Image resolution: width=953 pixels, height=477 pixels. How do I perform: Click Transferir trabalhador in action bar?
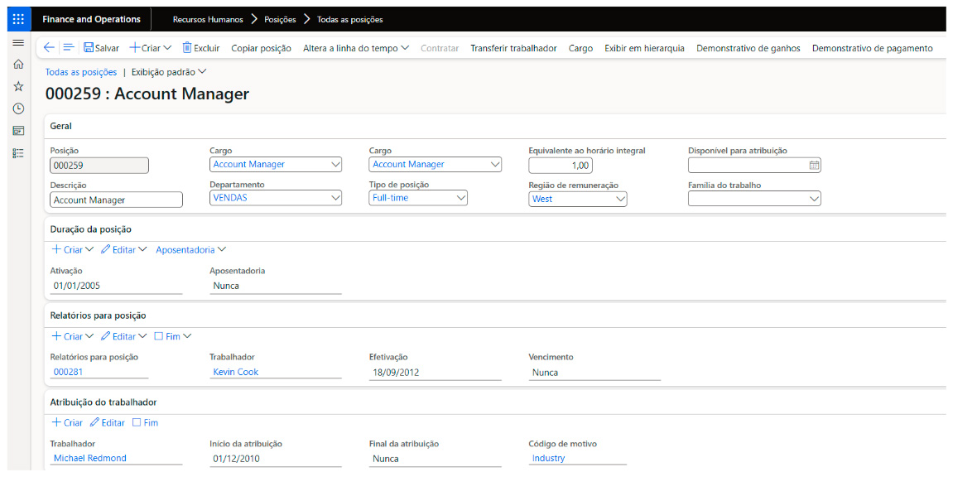click(x=513, y=48)
